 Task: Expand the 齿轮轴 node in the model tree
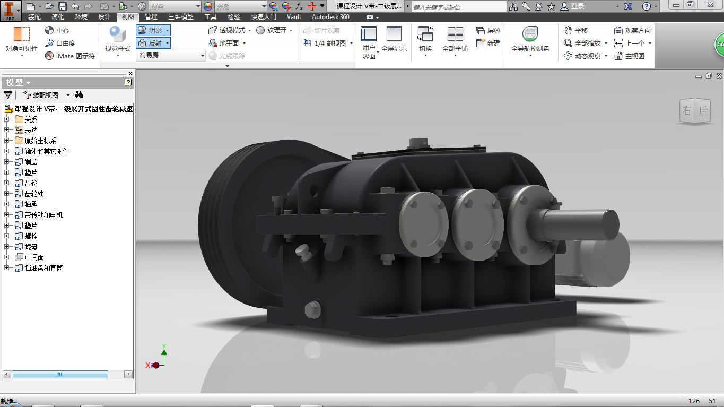[7, 194]
